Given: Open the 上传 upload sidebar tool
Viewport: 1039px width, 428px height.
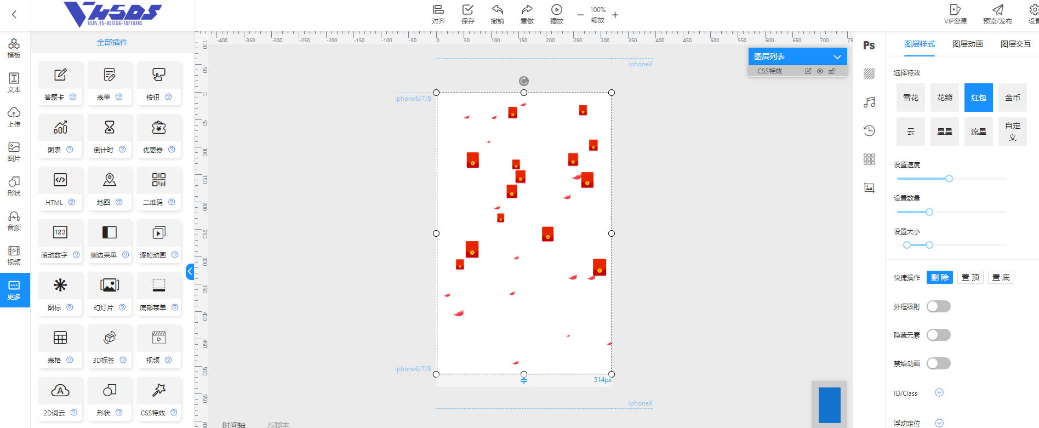Looking at the screenshot, I should pyautogui.click(x=14, y=118).
